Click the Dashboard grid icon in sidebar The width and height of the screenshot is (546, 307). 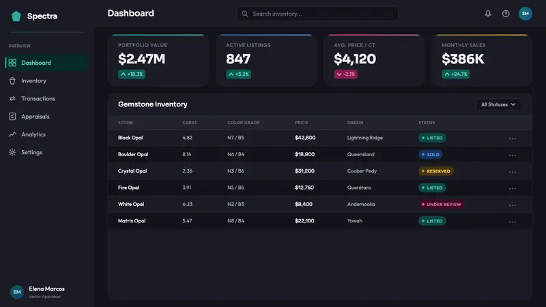point(12,63)
